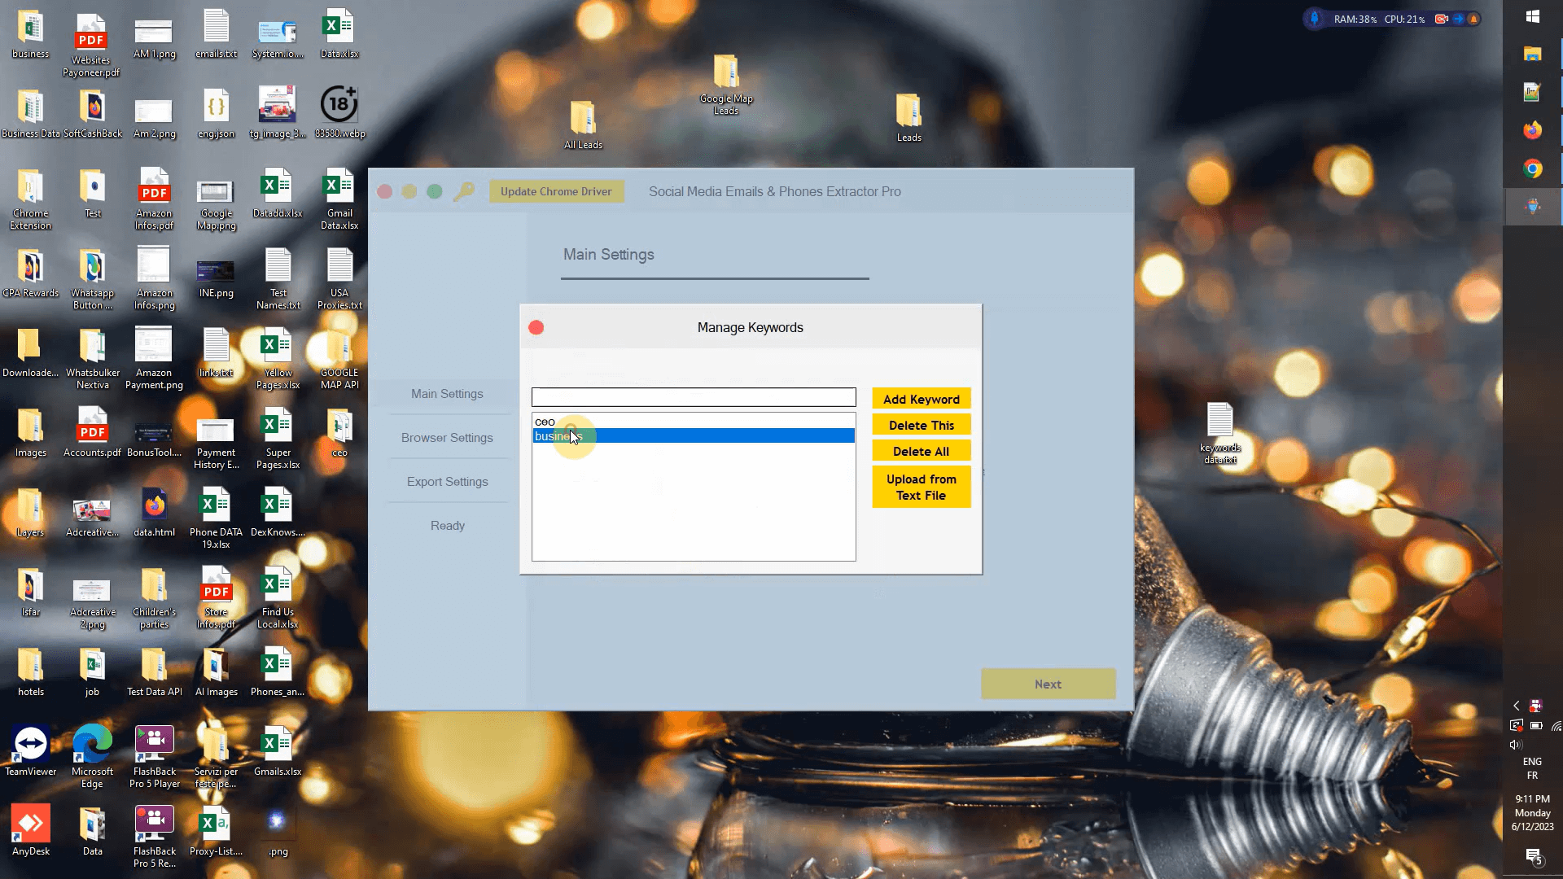
Task: Click the Update Chrome Driver button
Action: pos(556,191)
